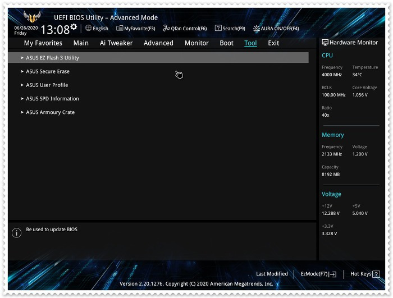Click CPU temperature value 34°C
This screenshot has height=298, width=393.
tap(357, 75)
